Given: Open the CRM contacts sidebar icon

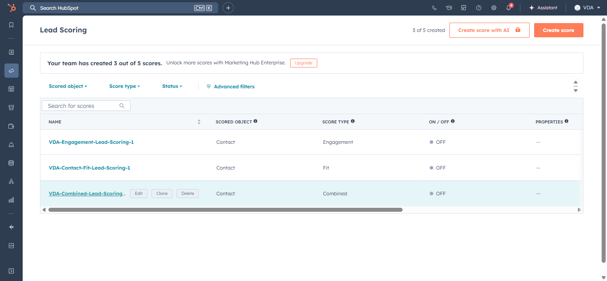Looking at the screenshot, I should [x=12, y=52].
